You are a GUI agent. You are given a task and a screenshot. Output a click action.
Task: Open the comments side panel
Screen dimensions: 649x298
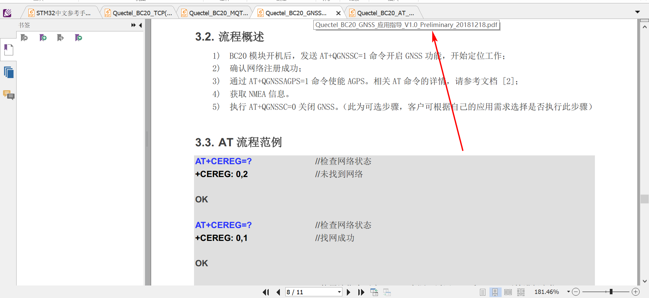[8, 95]
